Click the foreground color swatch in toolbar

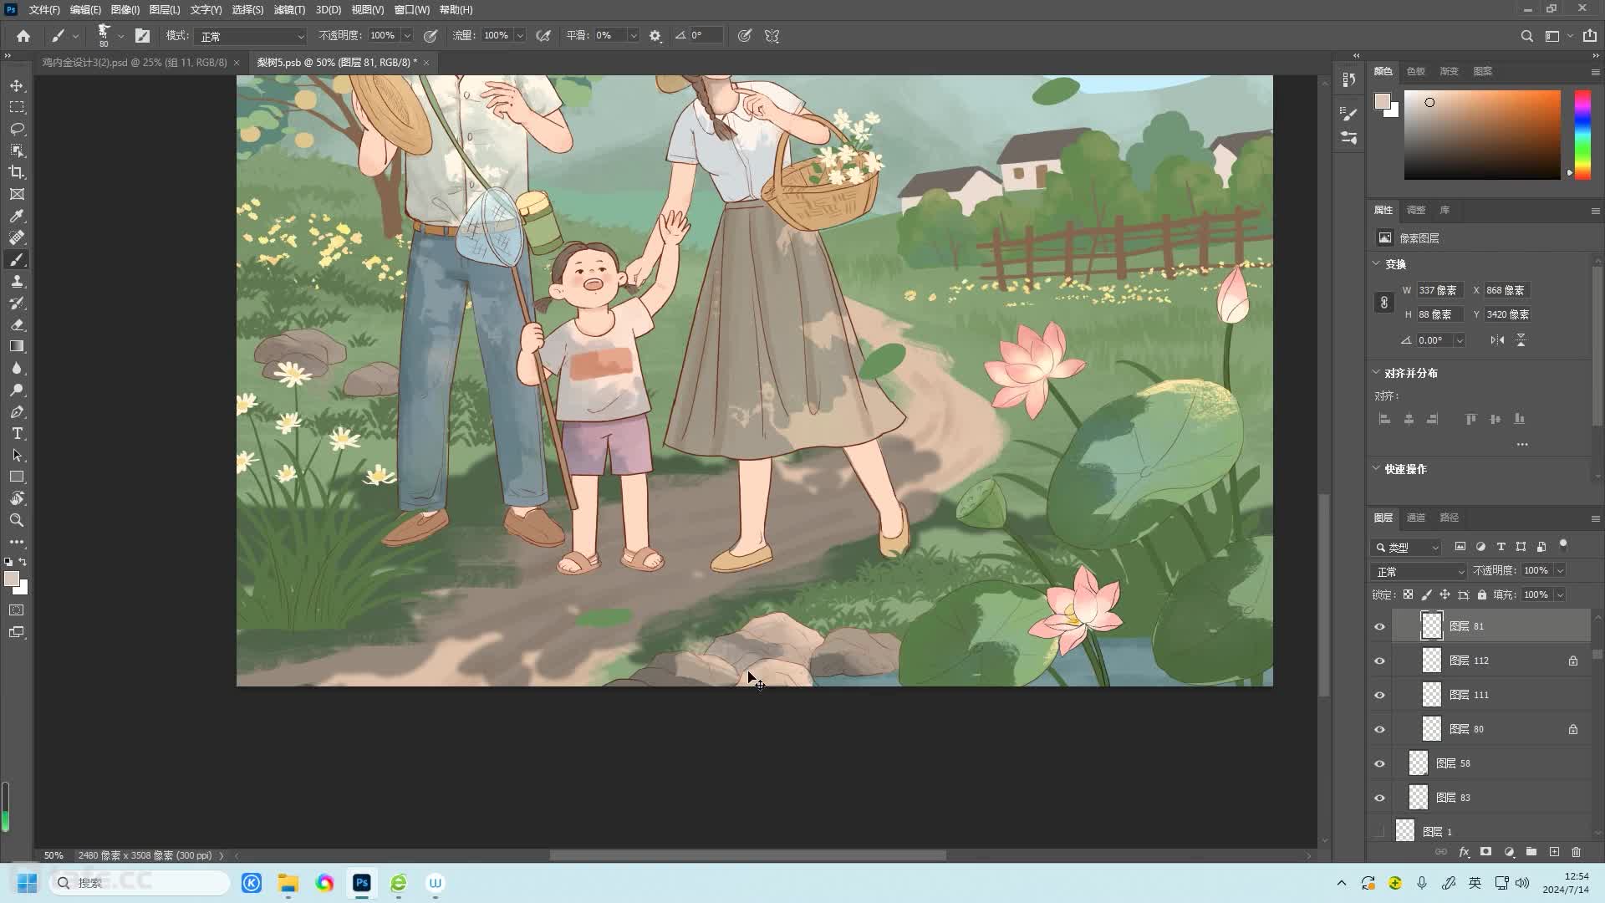pos(11,579)
